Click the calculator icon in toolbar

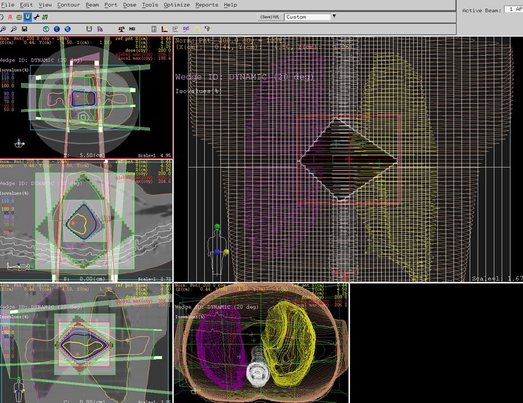pos(154,29)
